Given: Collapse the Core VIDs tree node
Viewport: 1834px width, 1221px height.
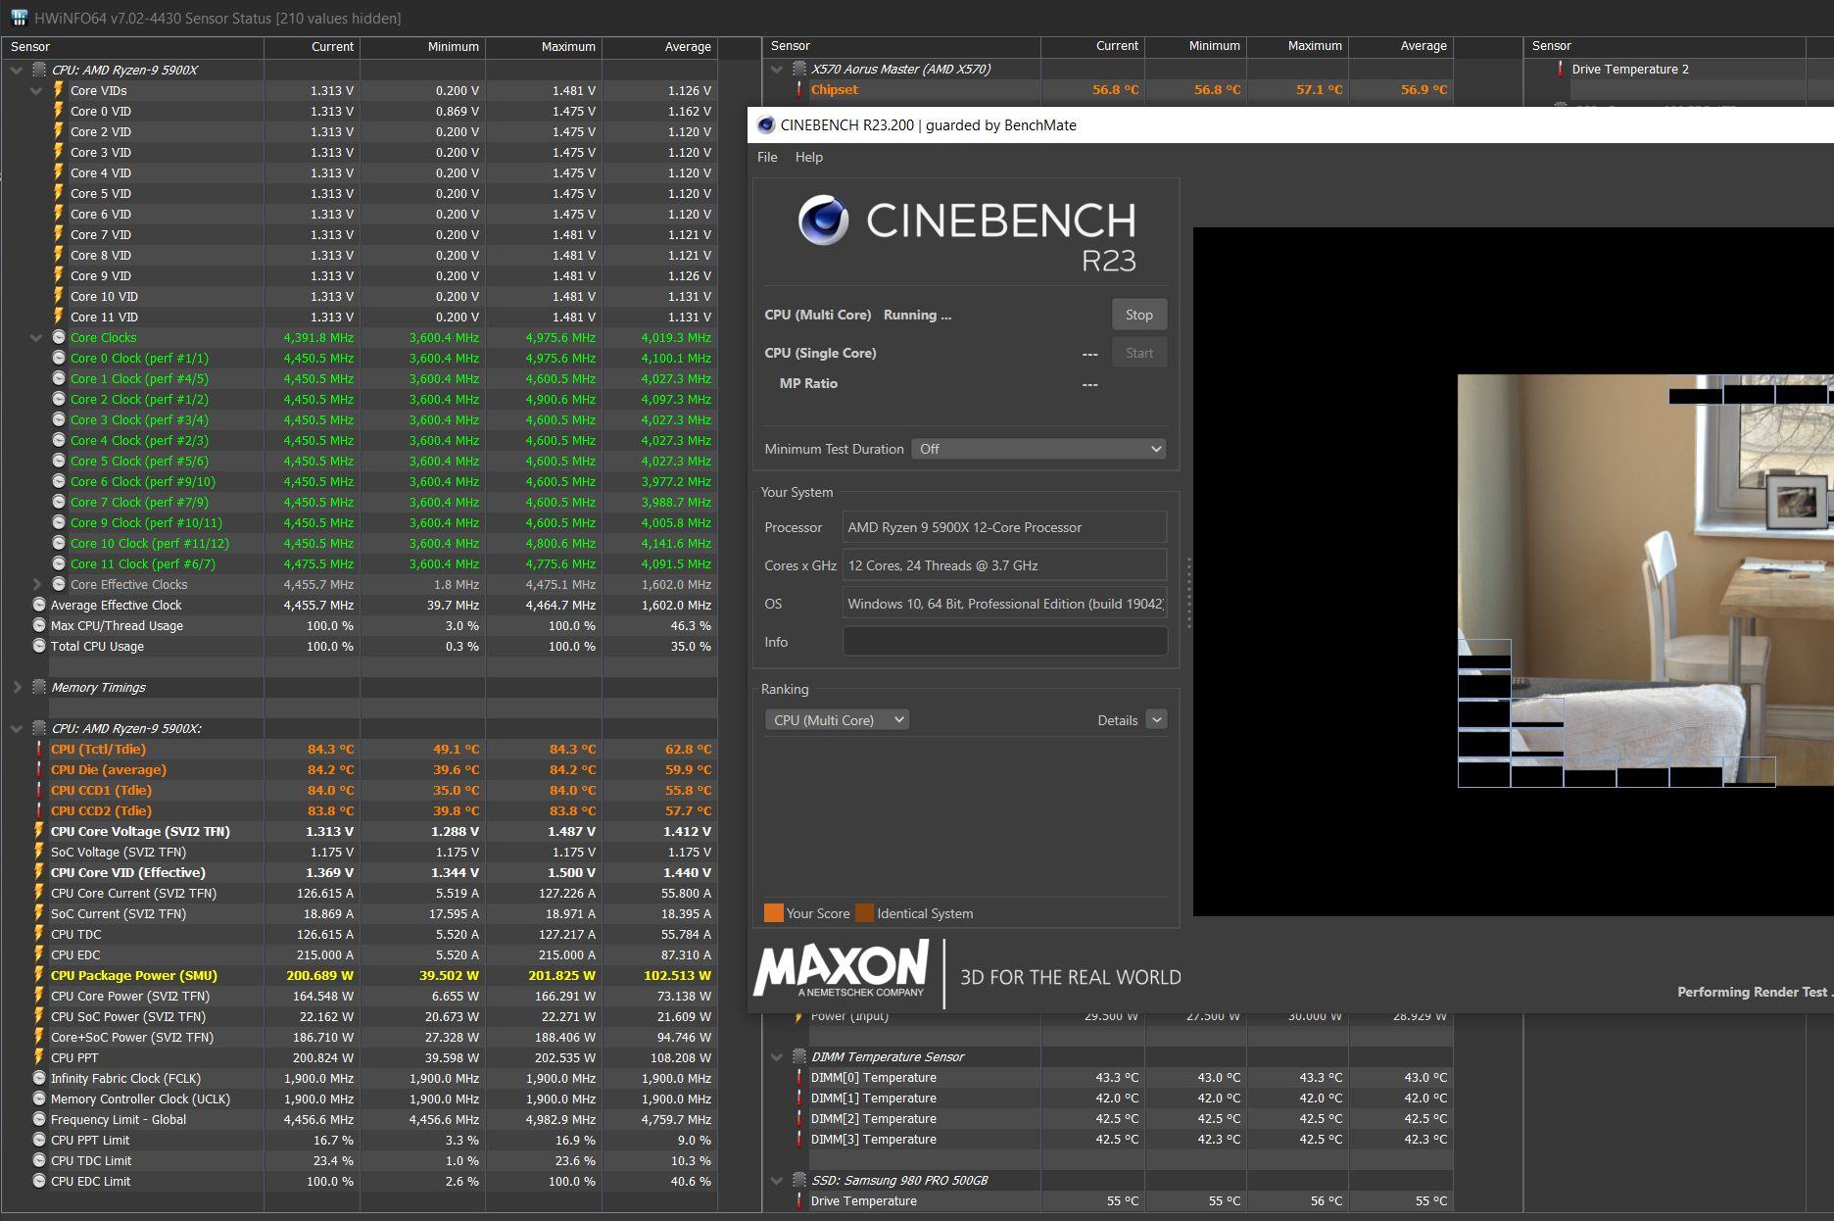Looking at the screenshot, I should pos(37,90).
